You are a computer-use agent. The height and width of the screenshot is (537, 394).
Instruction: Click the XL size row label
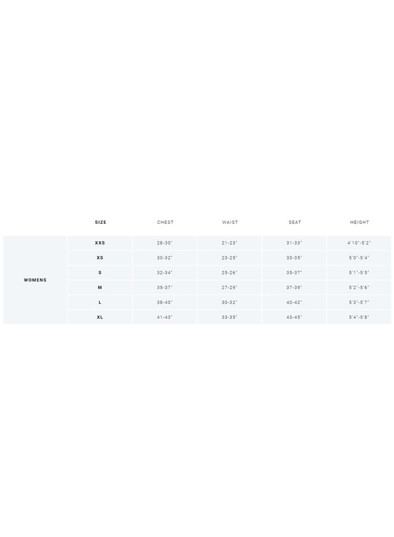tap(100, 317)
